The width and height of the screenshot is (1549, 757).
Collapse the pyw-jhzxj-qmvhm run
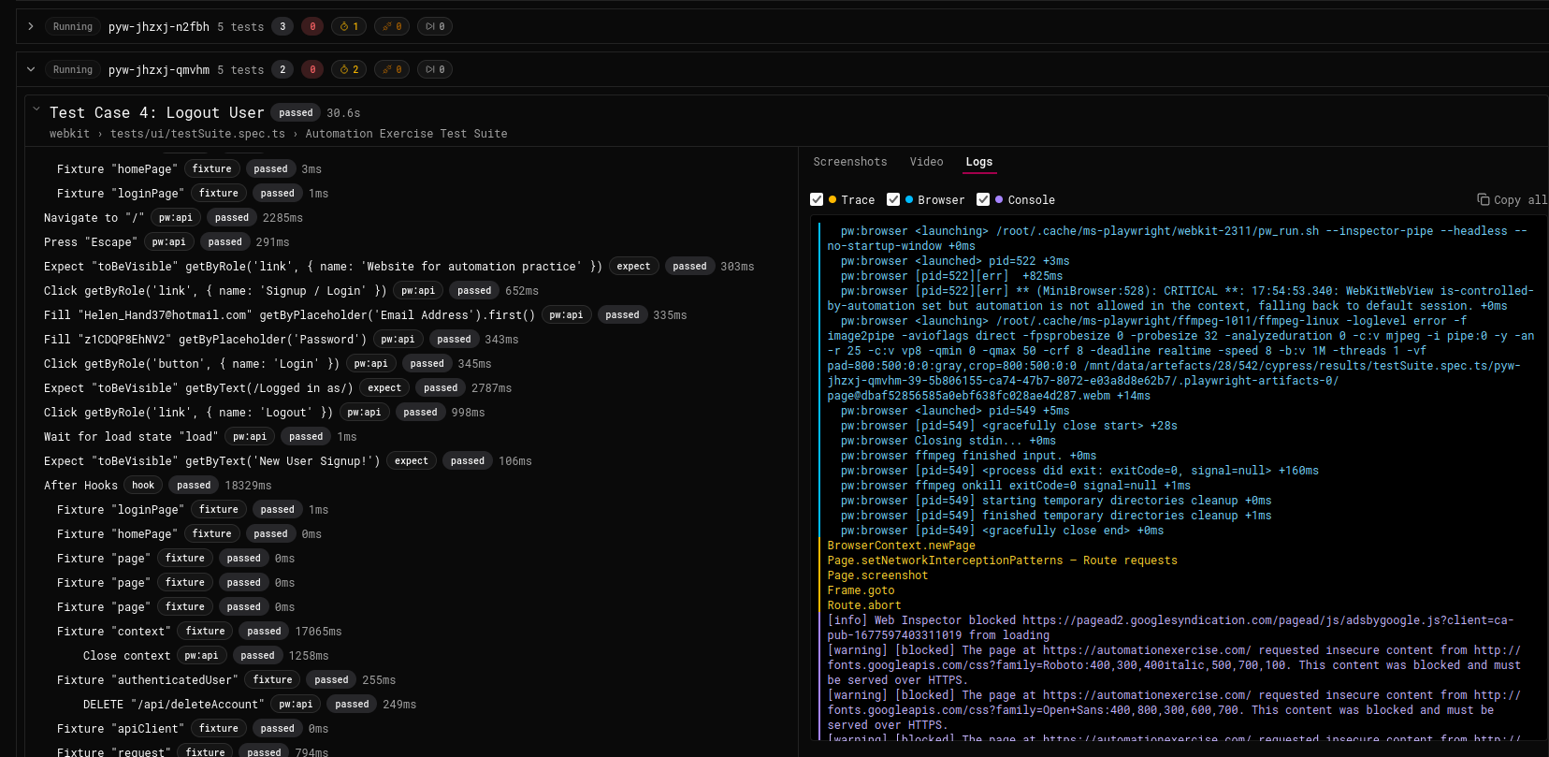[x=31, y=69]
